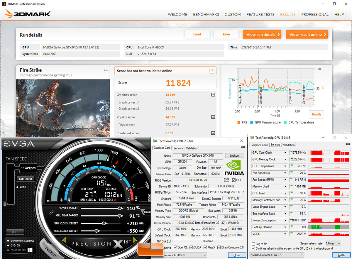This screenshot has width=352, height=259.
Task: Click the Boost Clock red triangle indicator
Action: coord(115,200)
